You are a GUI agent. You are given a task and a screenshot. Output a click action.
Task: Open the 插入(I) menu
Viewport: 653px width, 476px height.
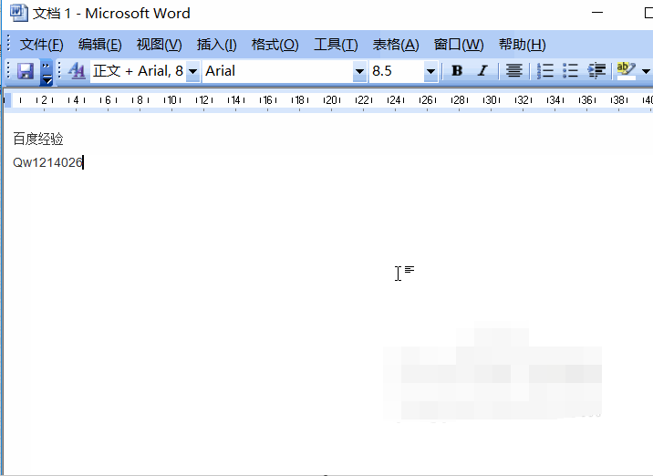[216, 45]
